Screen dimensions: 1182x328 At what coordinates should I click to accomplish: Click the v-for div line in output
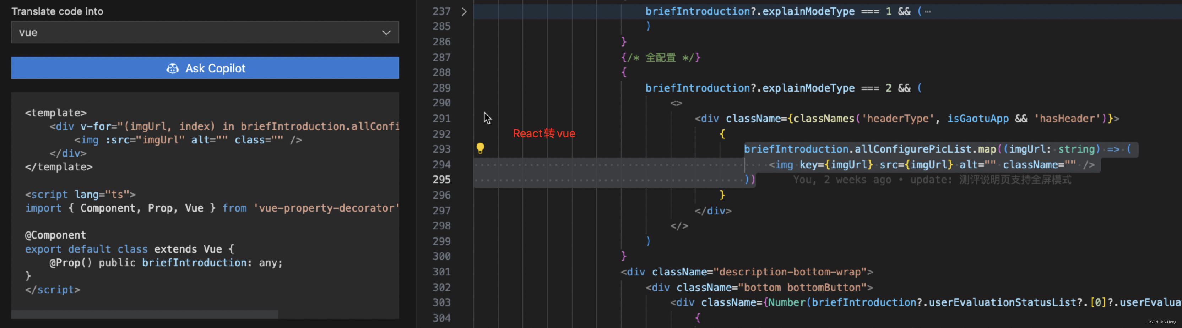224,126
